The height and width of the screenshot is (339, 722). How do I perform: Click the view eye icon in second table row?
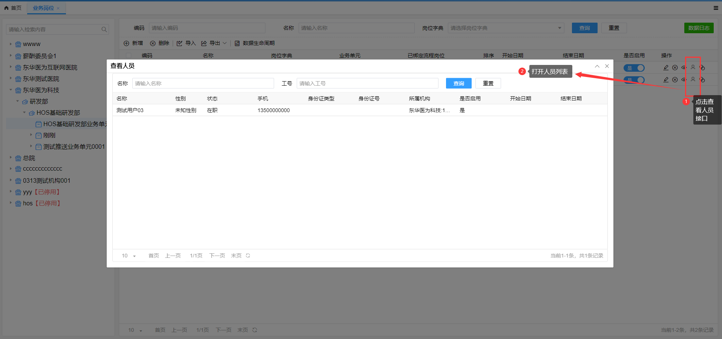[x=684, y=80]
